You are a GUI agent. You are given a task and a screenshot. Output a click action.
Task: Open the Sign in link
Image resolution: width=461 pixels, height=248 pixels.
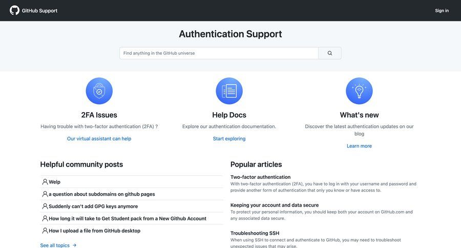point(442,11)
